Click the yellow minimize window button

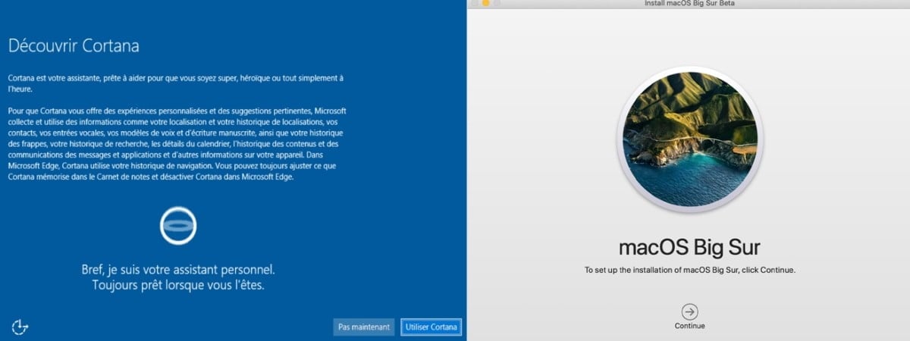coord(485,3)
